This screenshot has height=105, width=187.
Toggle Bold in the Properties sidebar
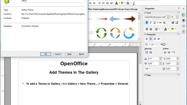[x=147, y=22]
